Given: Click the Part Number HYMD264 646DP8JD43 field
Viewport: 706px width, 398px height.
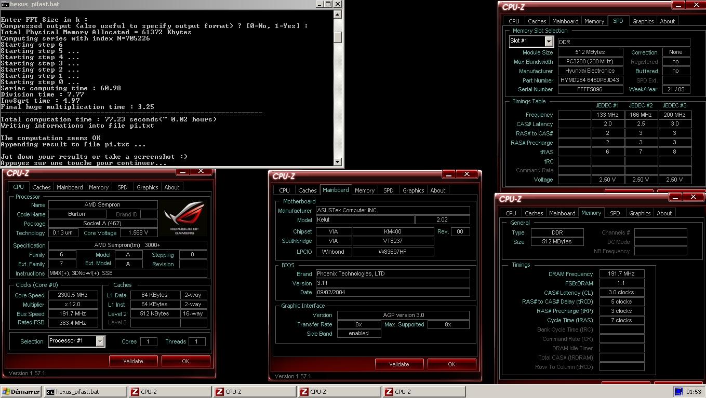Looking at the screenshot, I should click(x=590, y=80).
